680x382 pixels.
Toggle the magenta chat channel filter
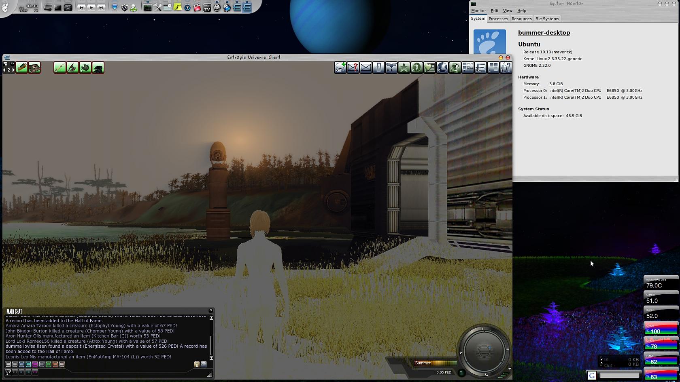(x=35, y=364)
